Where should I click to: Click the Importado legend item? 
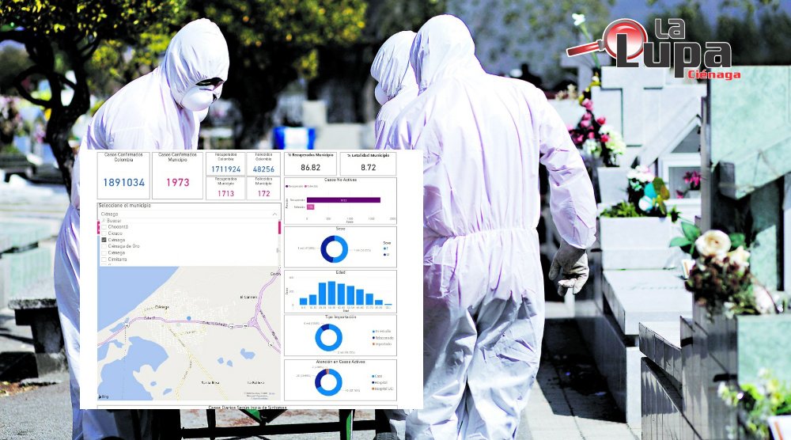(382, 344)
